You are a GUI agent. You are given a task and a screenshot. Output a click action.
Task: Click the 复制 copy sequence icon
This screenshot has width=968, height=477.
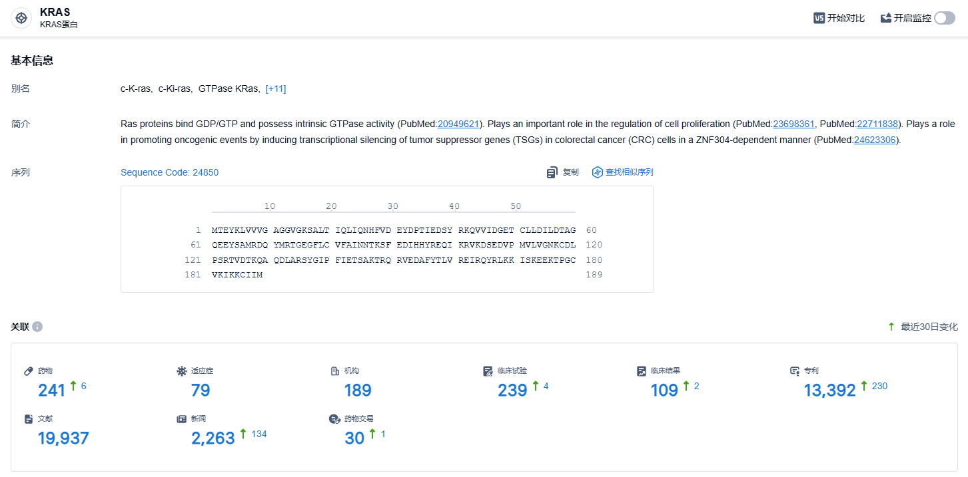(x=552, y=172)
